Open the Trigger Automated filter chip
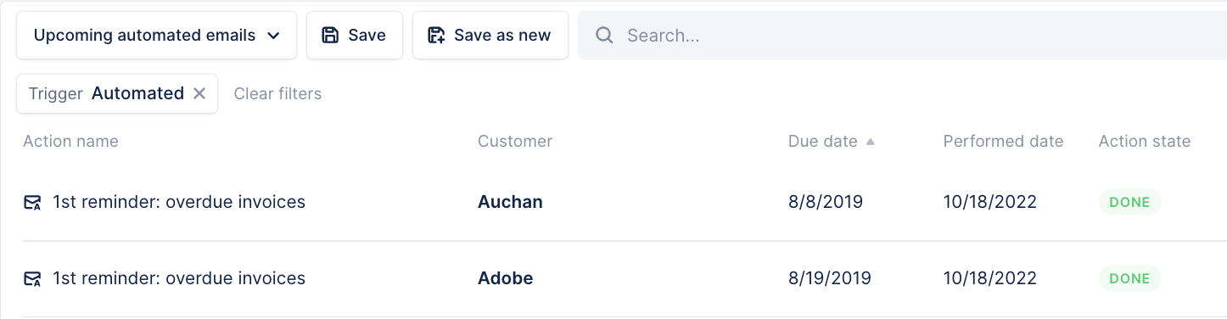1227x319 pixels. [x=106, y=93]
